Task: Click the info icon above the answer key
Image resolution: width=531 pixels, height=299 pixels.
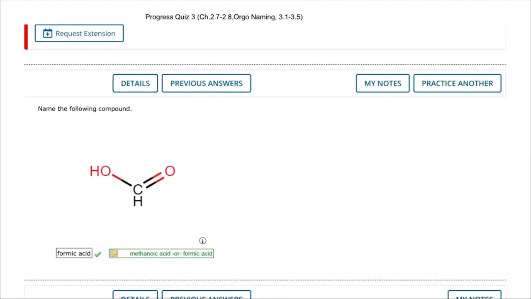Action: pos(202,241)
